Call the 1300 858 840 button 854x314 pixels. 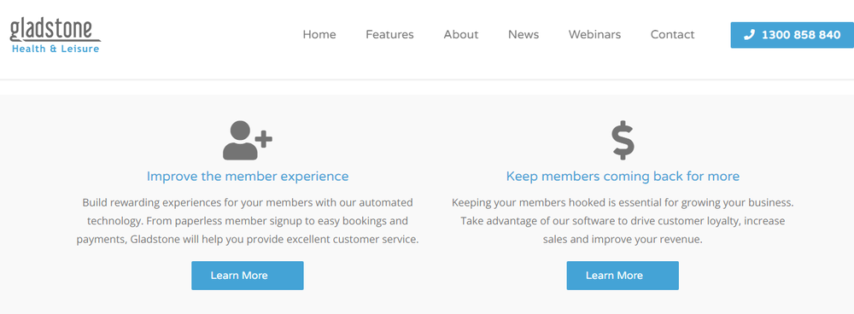click(792, 35)
